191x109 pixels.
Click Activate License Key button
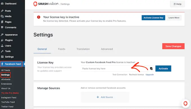[153, 18]
